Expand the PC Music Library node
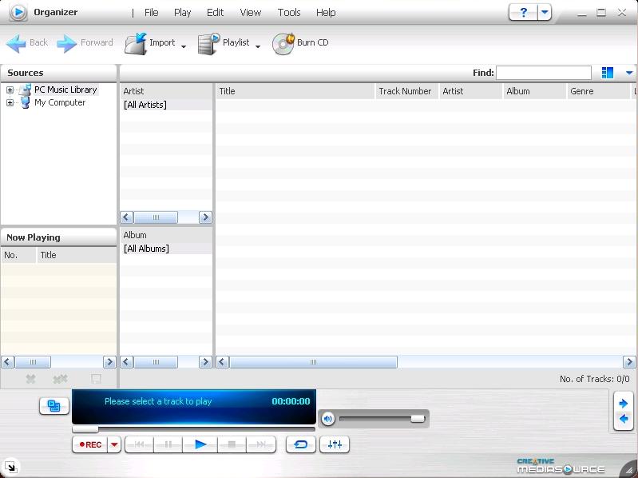The image size is (638, 478). point(10,90)
